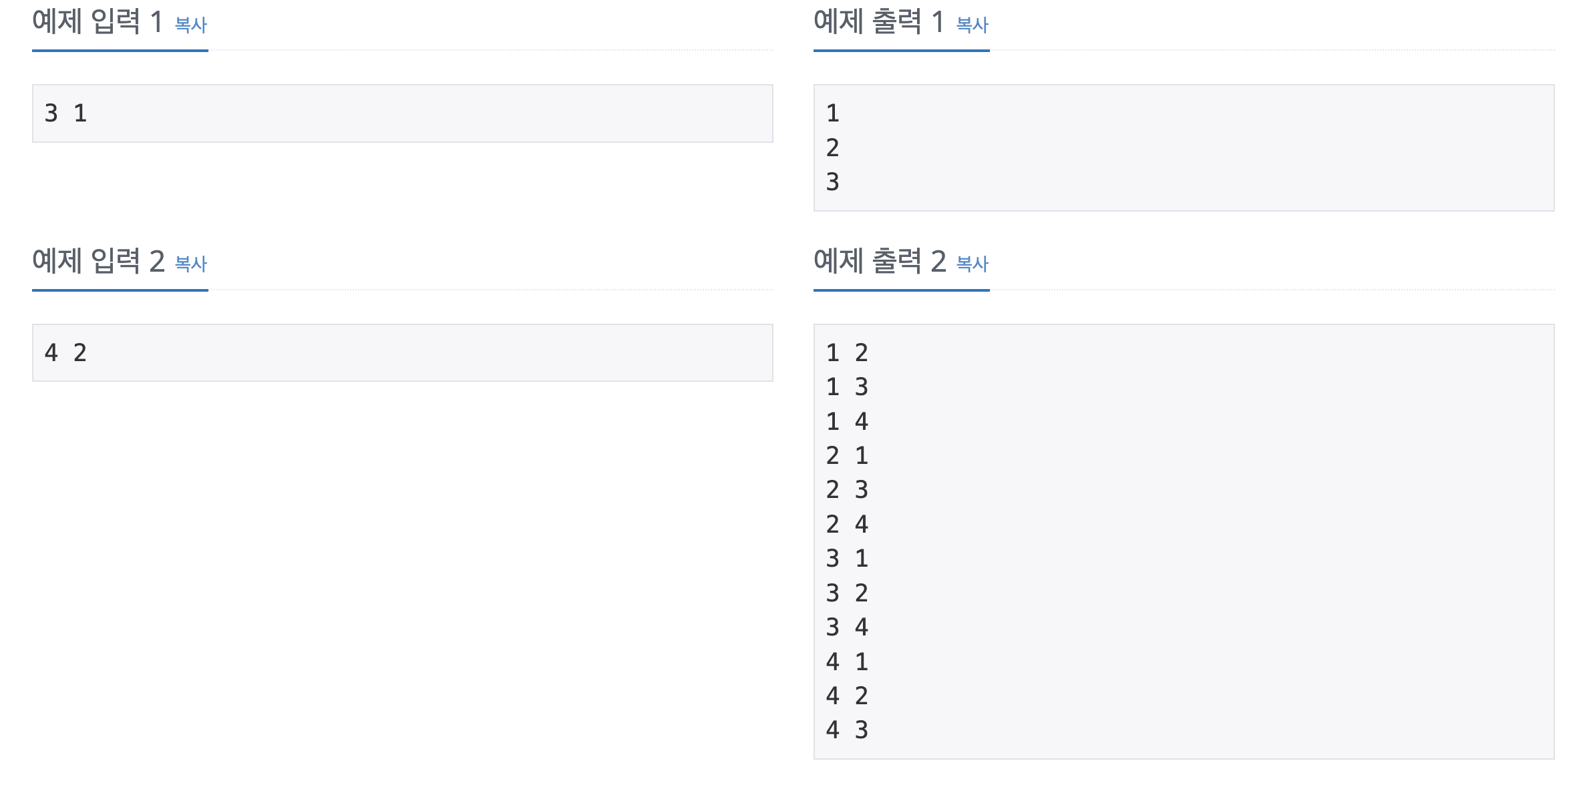Click the line '4 1' in sample output 2
The height and width of the screenshot is (785, 1587).
coord(847,662)
